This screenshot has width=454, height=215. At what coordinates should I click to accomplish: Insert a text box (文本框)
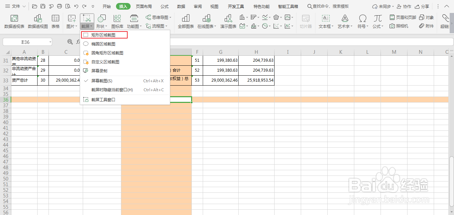pos(326,21)
